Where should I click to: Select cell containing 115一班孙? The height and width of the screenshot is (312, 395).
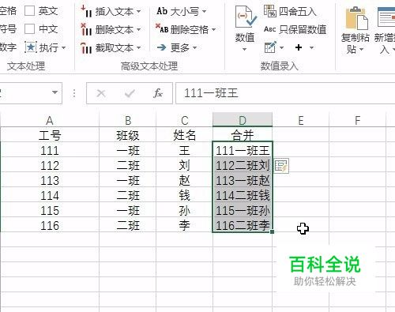click(x=243, y=210)
